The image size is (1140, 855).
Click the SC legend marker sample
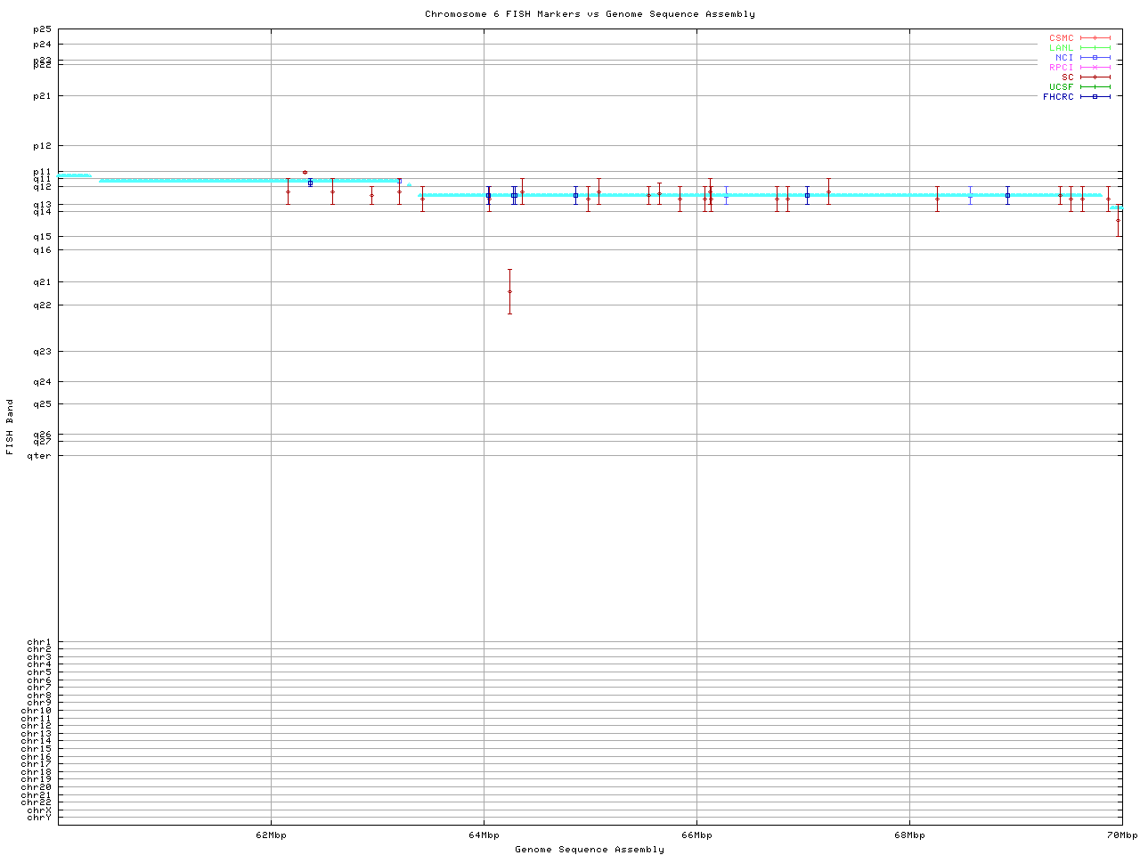(1095, 77)
